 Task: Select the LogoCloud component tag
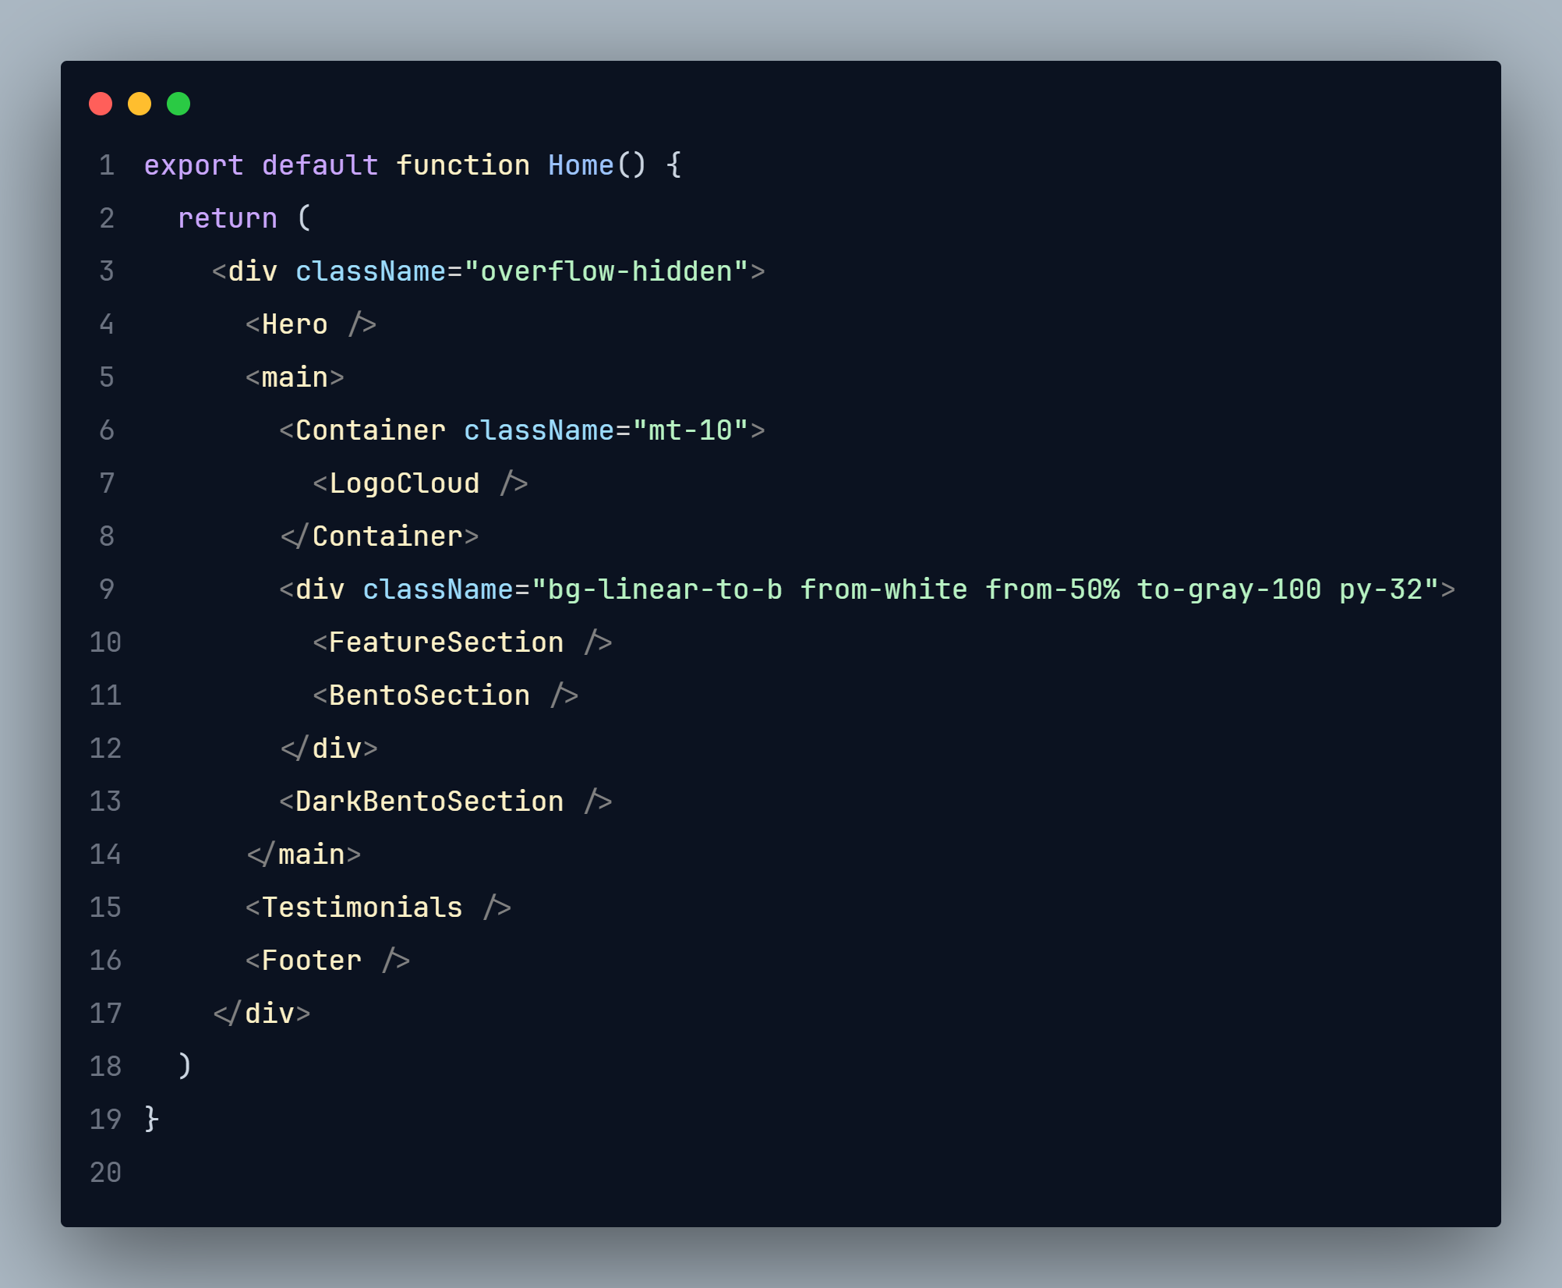click(x=404, y=483)
